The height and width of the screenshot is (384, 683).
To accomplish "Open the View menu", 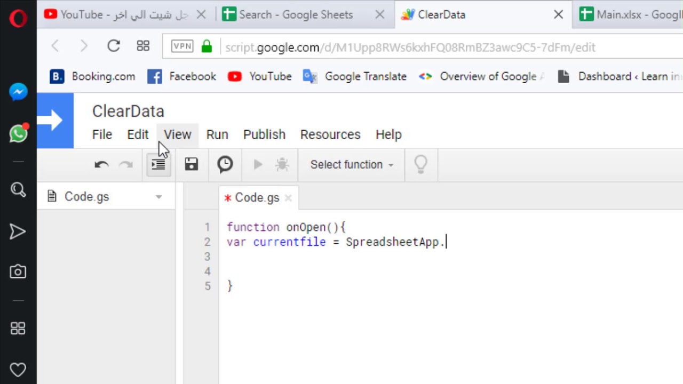I will pyautogui.click(x=177, y=134).
